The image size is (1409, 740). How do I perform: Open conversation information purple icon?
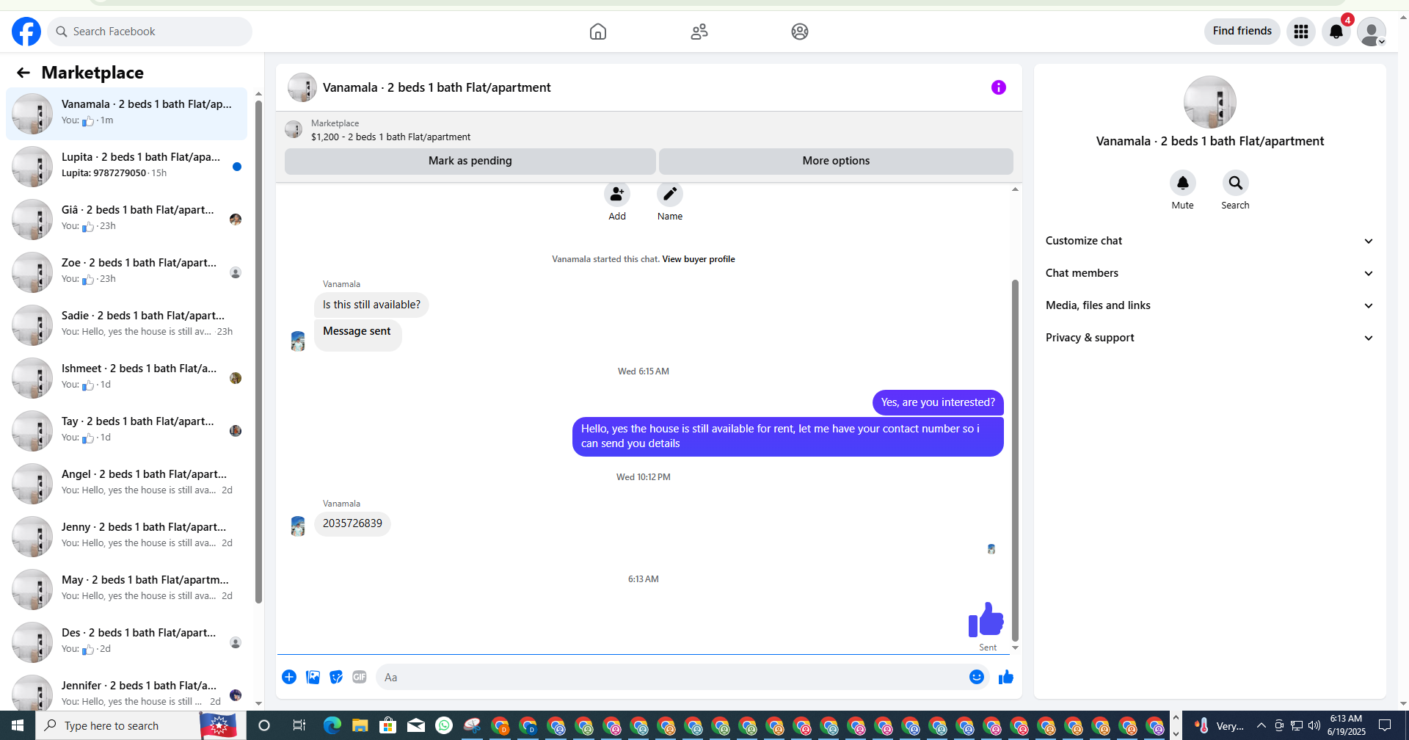[999, 87]
